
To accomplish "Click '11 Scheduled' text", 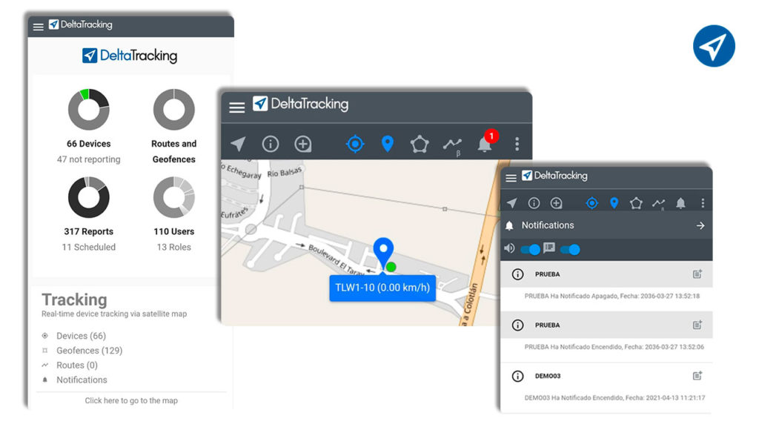I will click(89, 247).
